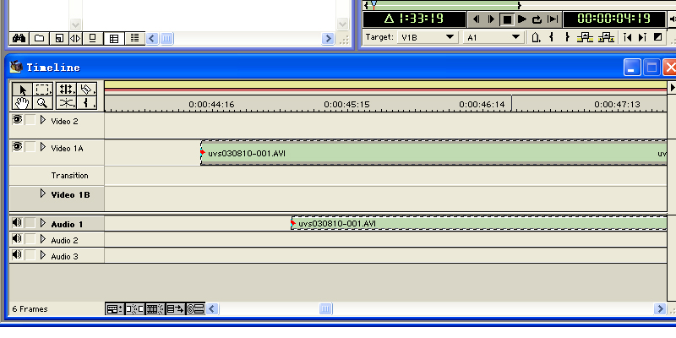The height and width of the screenshot is (338, 676).
Task: Select the Cross Fade tool
Action: [66, 102]
